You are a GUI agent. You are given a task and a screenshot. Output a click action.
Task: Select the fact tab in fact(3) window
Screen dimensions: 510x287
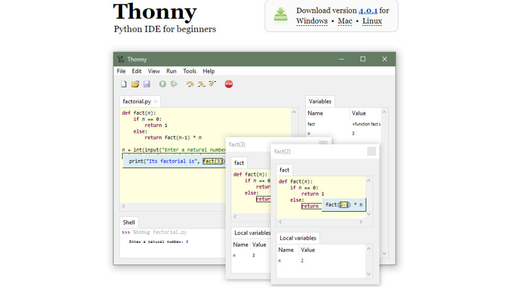[x=239, y=163]
